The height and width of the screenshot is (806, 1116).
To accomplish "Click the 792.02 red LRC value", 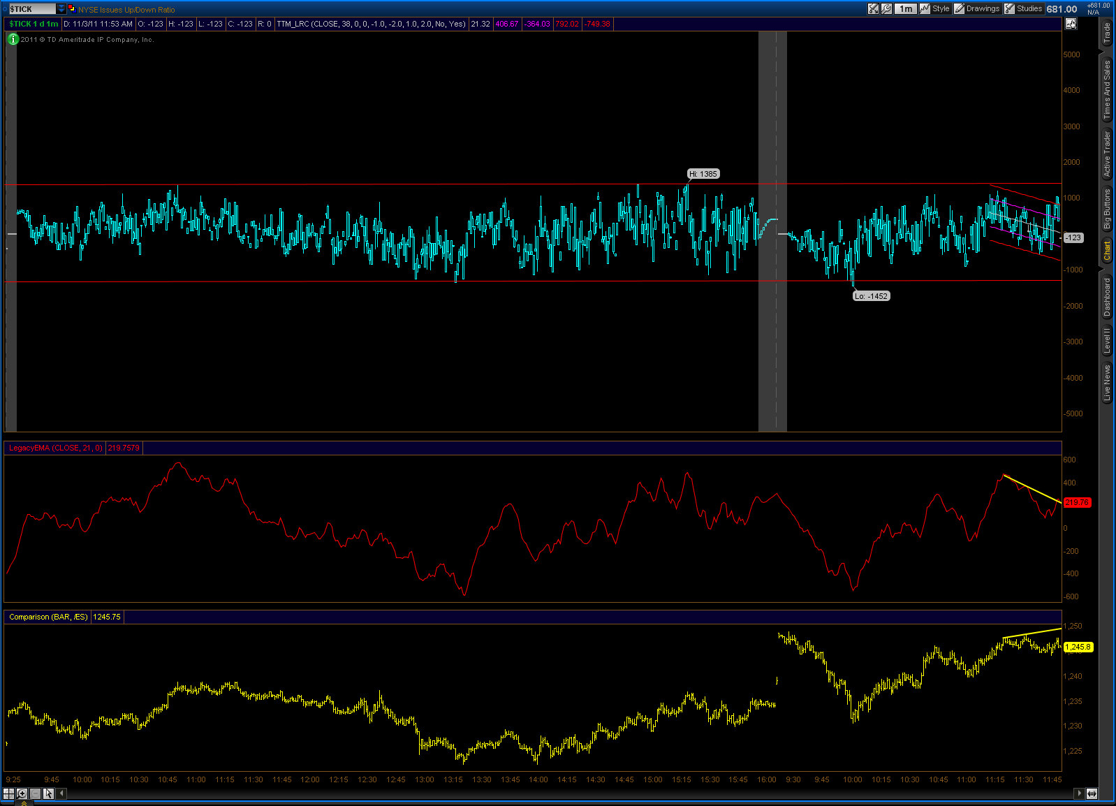I will coord(567,24).
